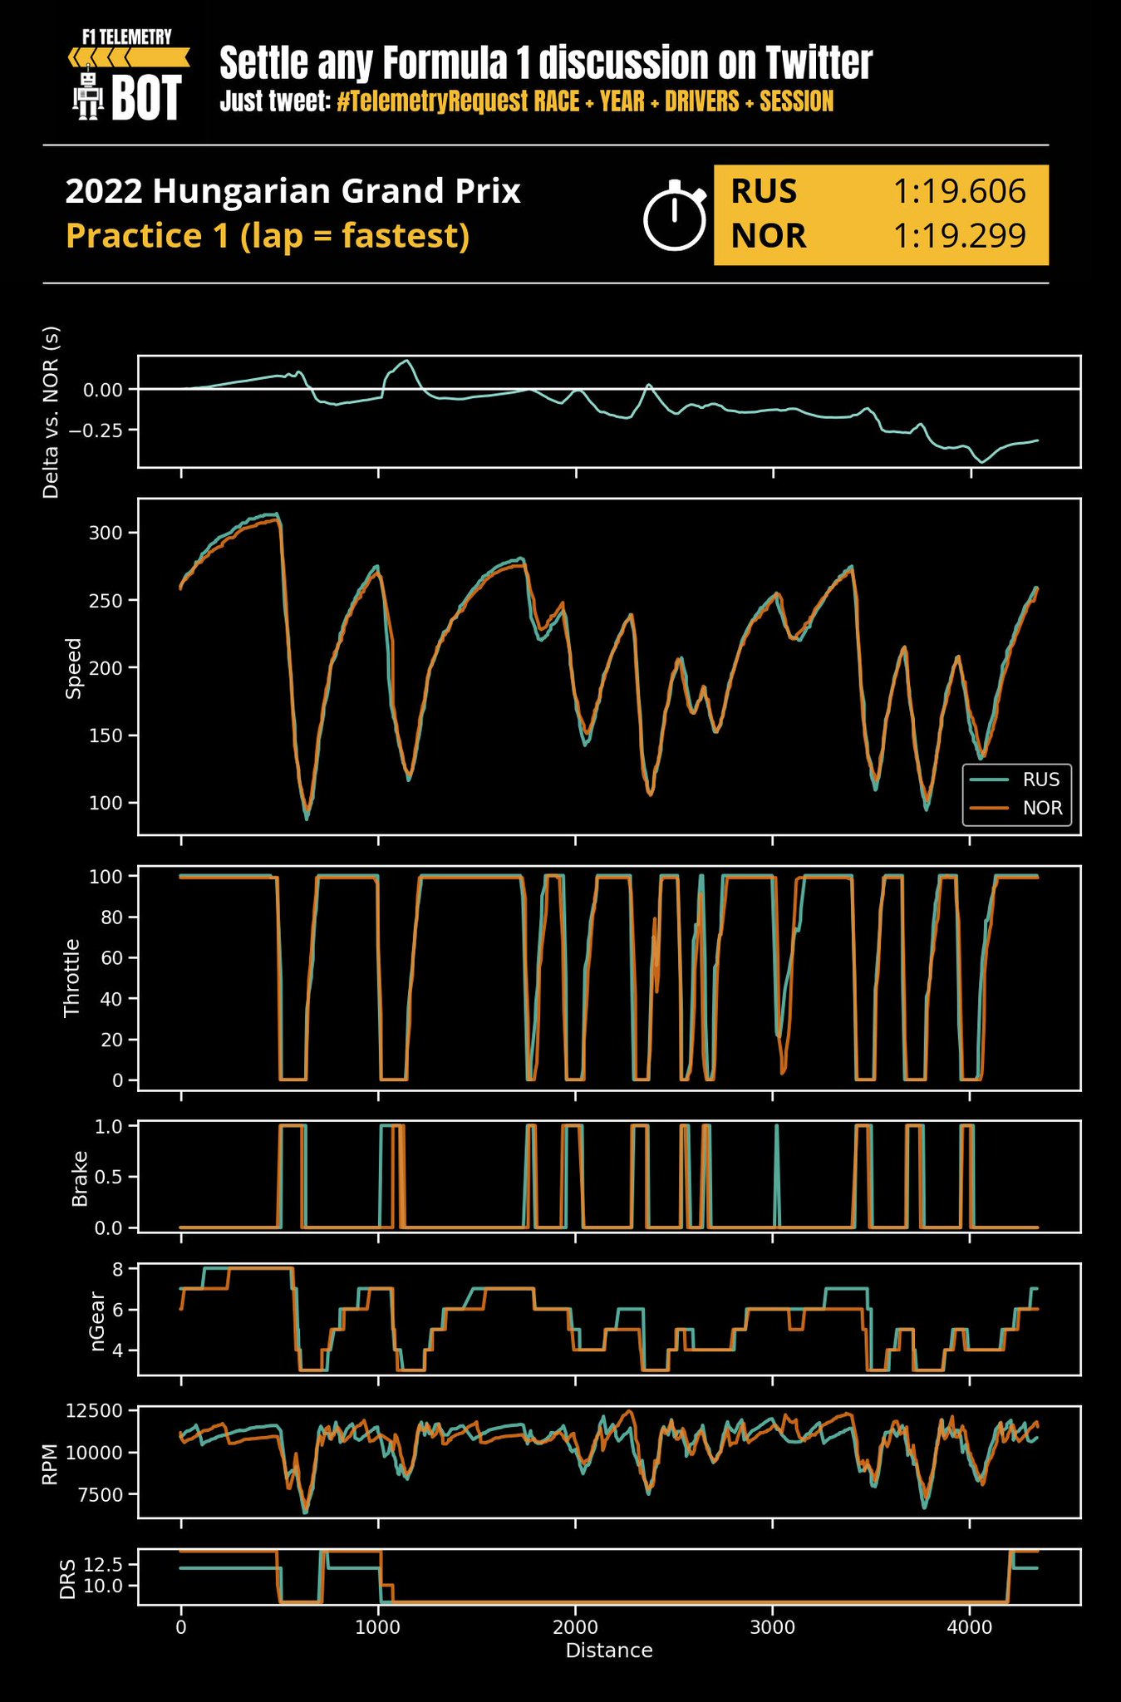Click the stopwatch icon beside lap times
This screenshot has width=1121, height=1702.
[675, 215]
